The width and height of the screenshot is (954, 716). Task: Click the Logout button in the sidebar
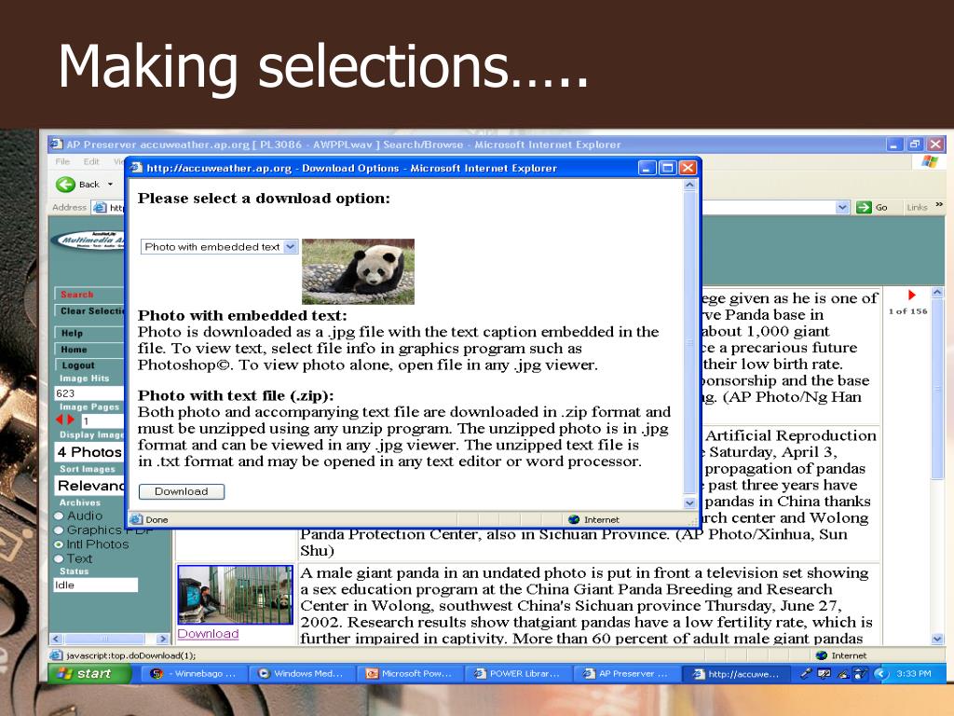click(x=89, y=365)
